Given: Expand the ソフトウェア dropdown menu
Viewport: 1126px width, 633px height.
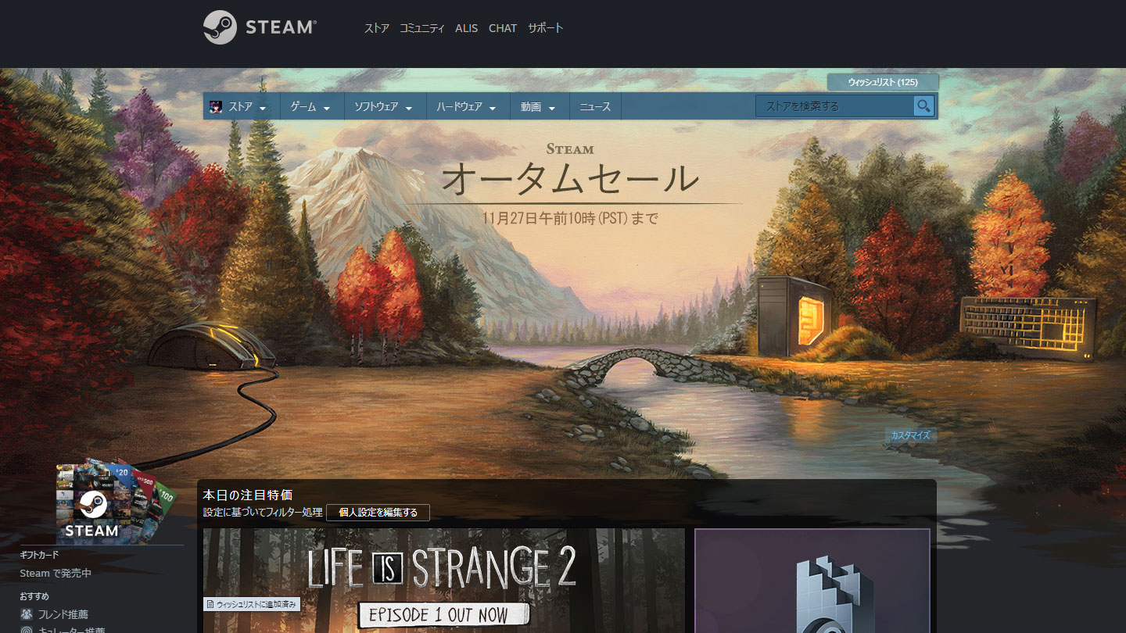Looking at the screenshot, I should pyautogui.click(x=383, y=107).
